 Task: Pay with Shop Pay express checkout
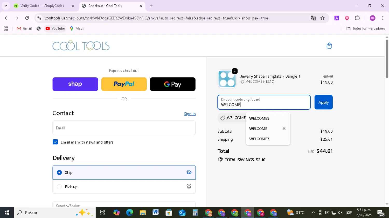click(75, 84)
